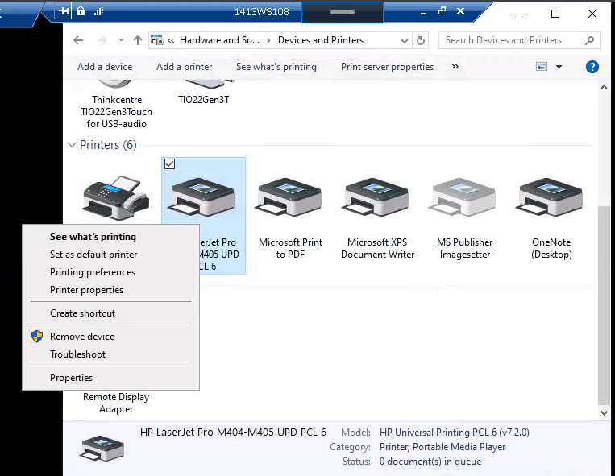
Task: Collapse the Printers (6) group
Action: pos(72,145)
